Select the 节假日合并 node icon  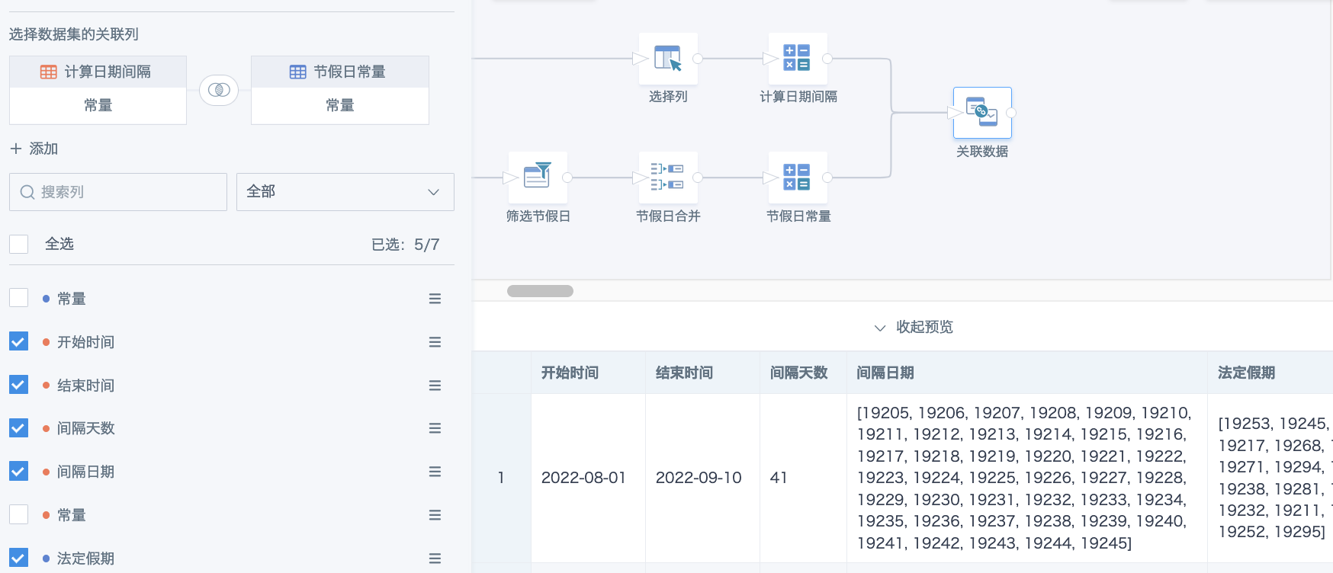668,178
